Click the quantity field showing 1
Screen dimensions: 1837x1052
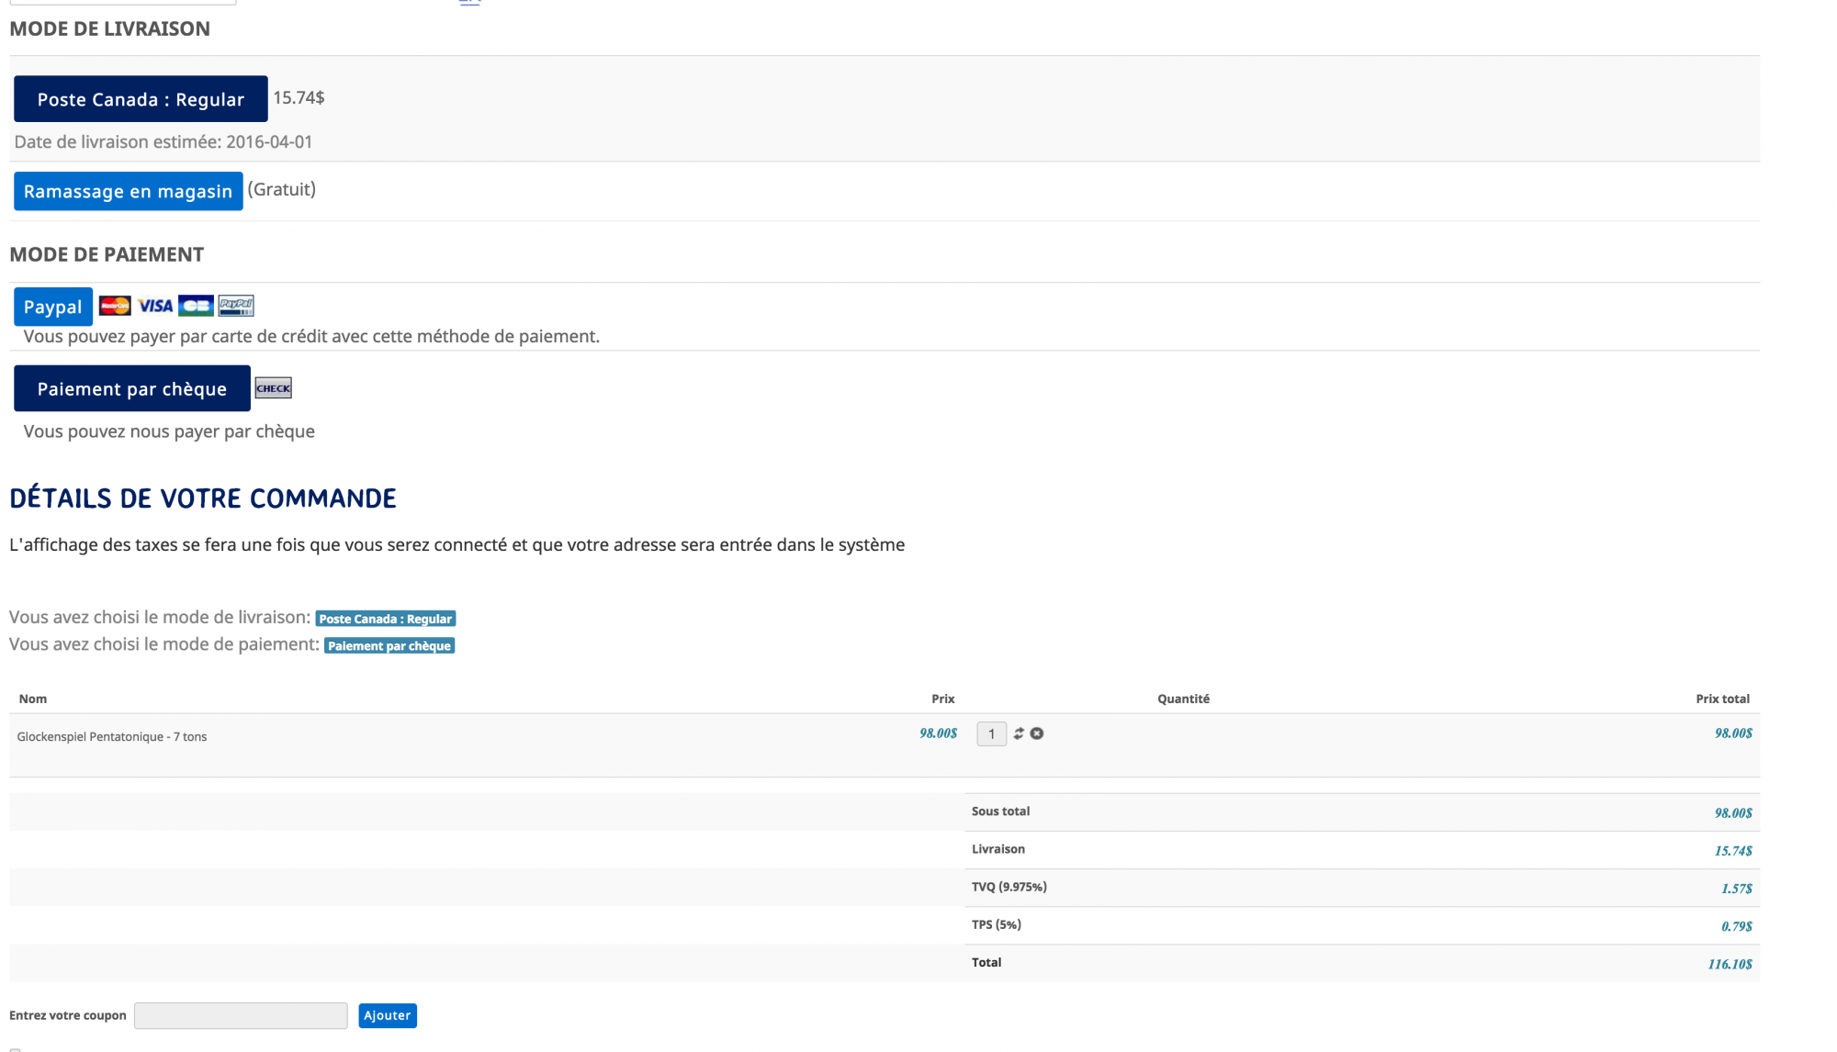click(x=991, y=733)
